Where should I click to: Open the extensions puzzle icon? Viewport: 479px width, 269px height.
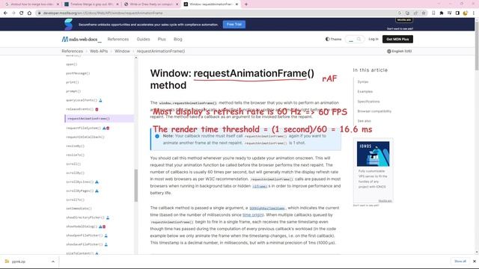(442, 13)
